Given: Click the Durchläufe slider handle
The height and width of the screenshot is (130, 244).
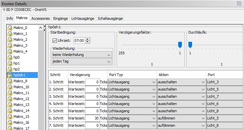Looking at the screenshot, I should coord(190,45).
